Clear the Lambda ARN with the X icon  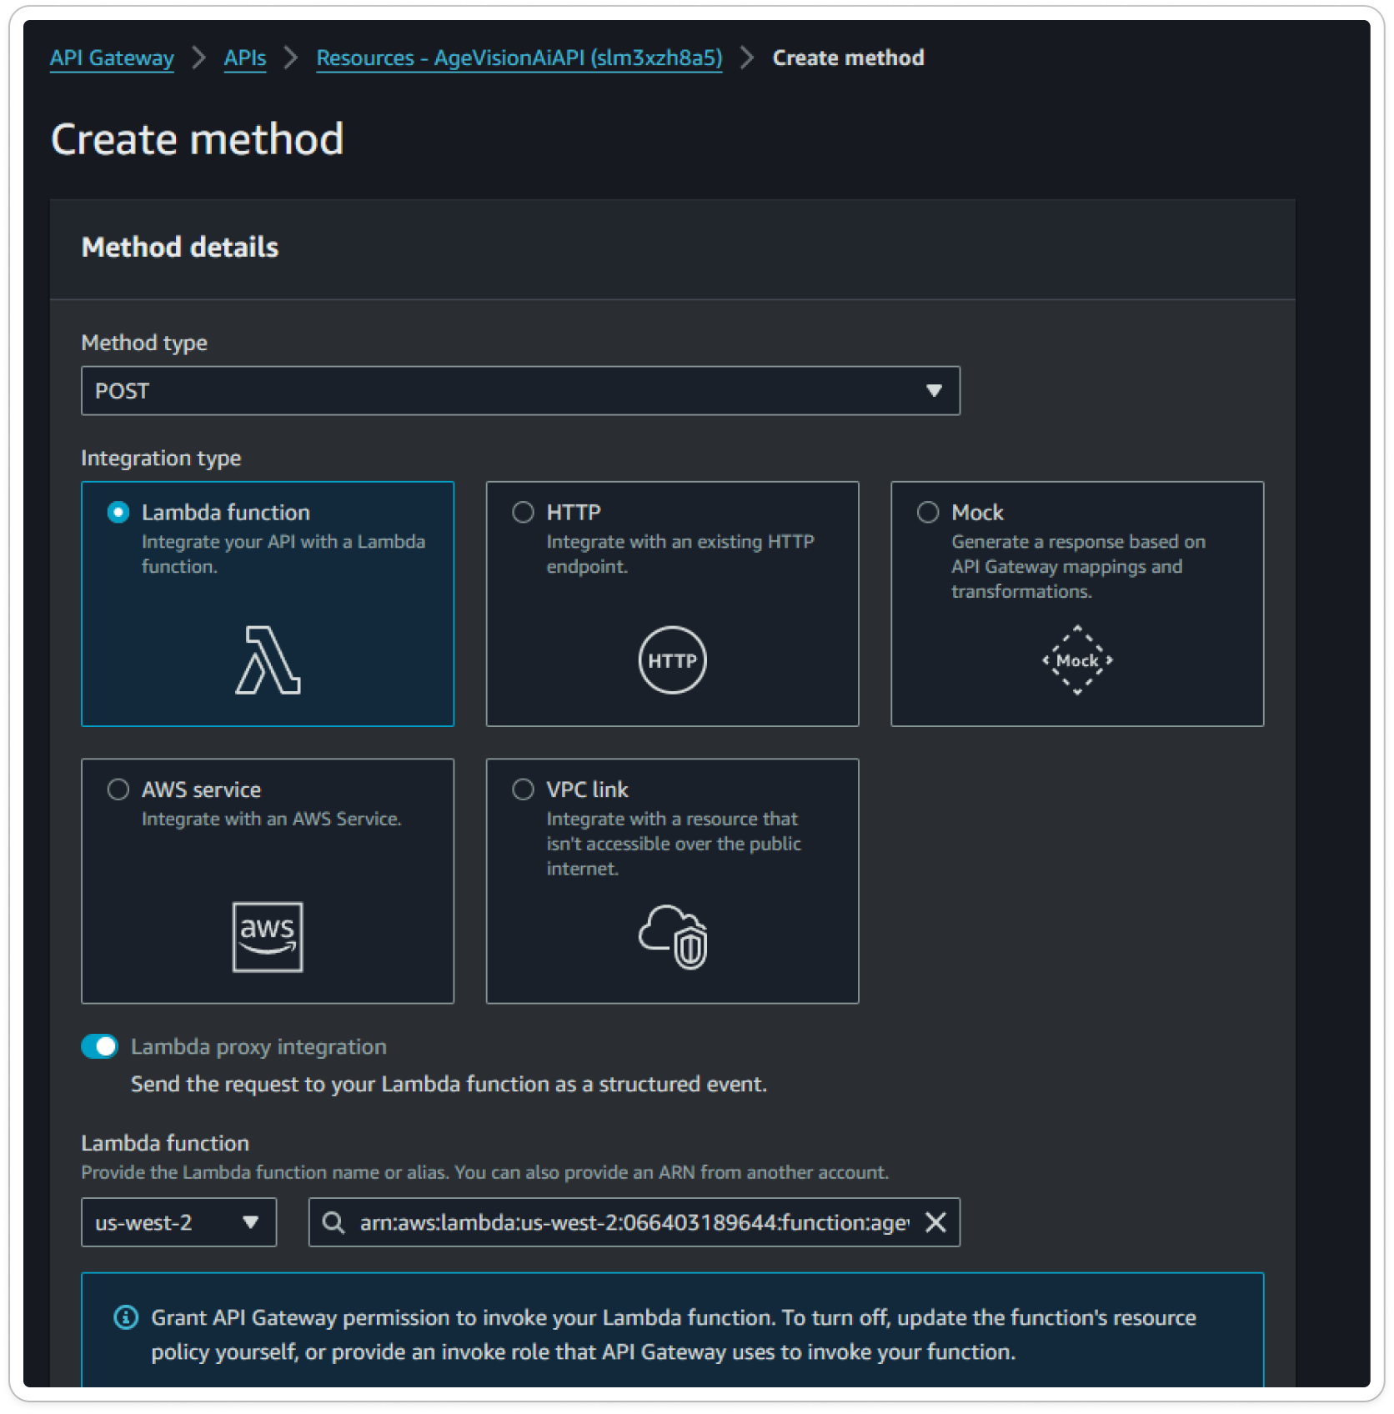click(935, 1222)
